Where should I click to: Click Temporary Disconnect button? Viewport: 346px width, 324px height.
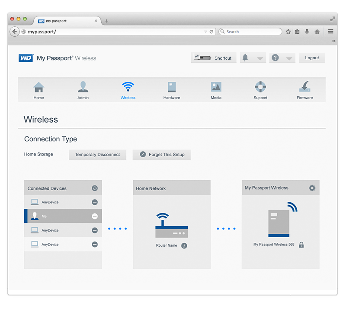point(97,155)
